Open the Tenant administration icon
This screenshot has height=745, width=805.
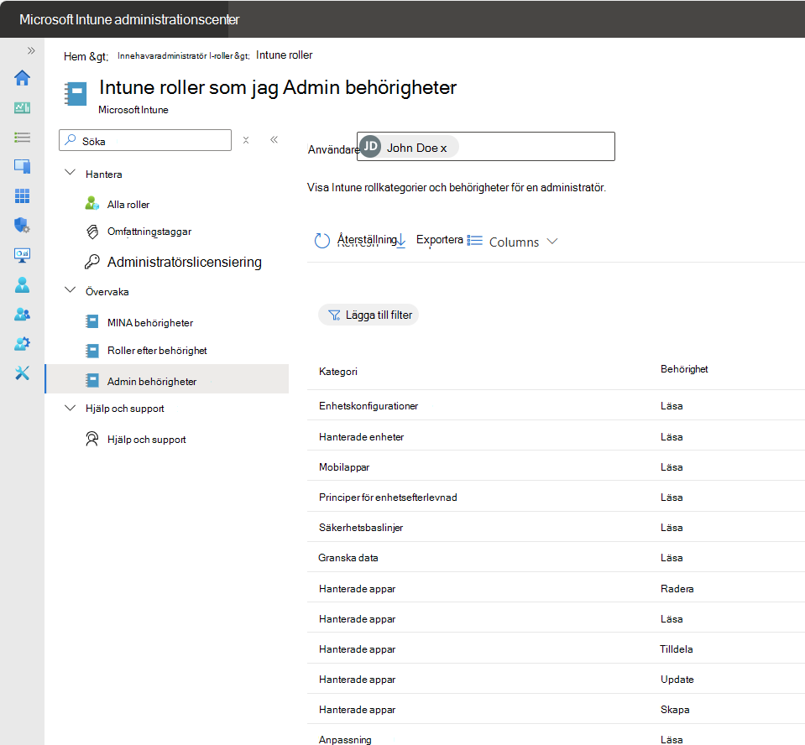coord(22,343)
